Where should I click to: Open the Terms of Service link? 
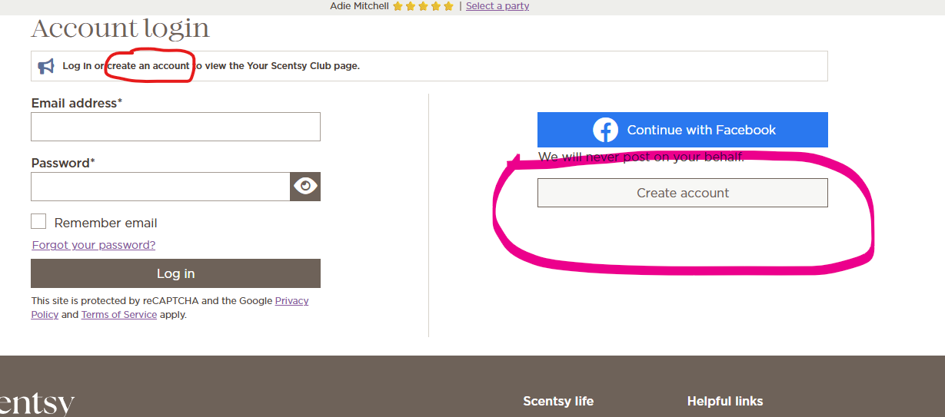[x=119, y=315]
